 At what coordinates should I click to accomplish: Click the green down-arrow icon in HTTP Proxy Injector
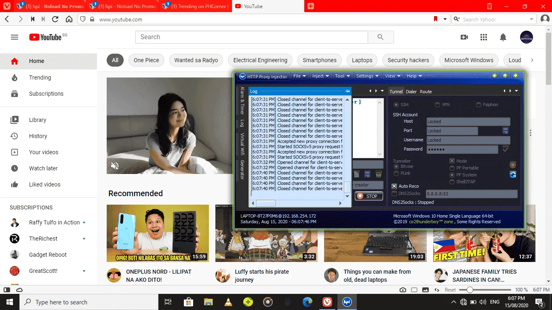point(495,75)
